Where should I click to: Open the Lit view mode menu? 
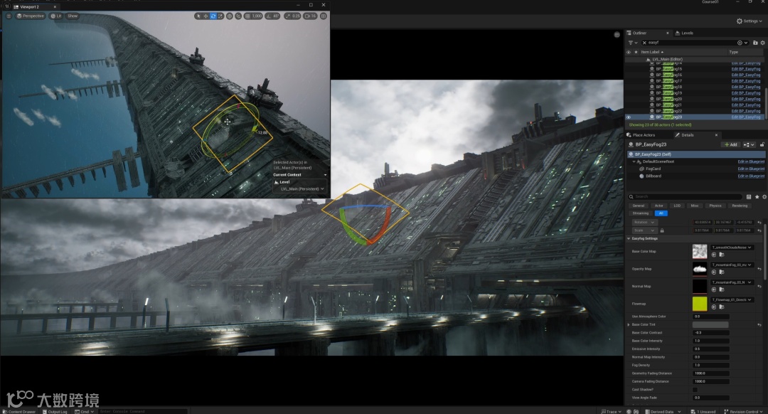[56, 16]
